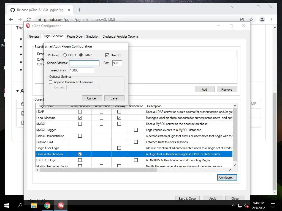Switch to the Plugin Order tab
Image resolution: width=282 pixels, height=211 pixels.
(x=75, y=37)
